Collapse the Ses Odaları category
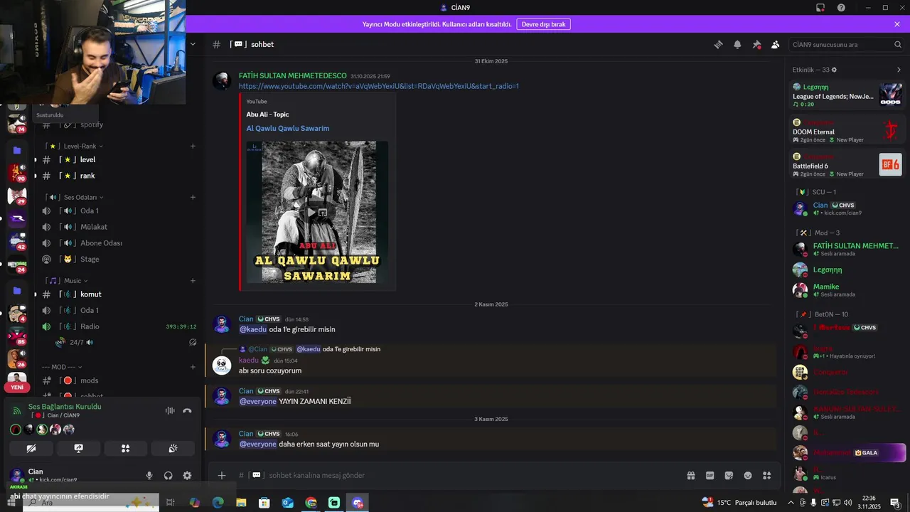This screenshot has height=512, width=910. tap(79, 197)
